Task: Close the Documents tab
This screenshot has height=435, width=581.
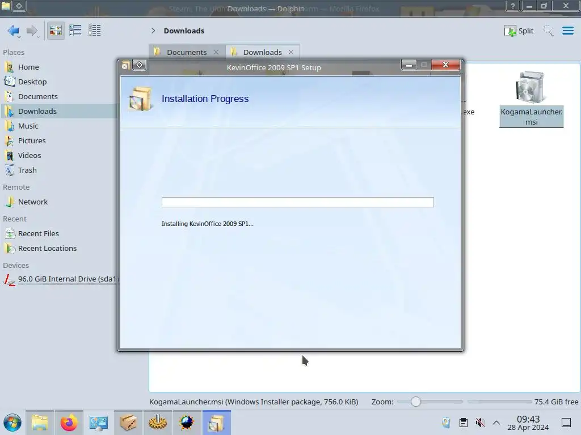Action: [x=216, y=52]
